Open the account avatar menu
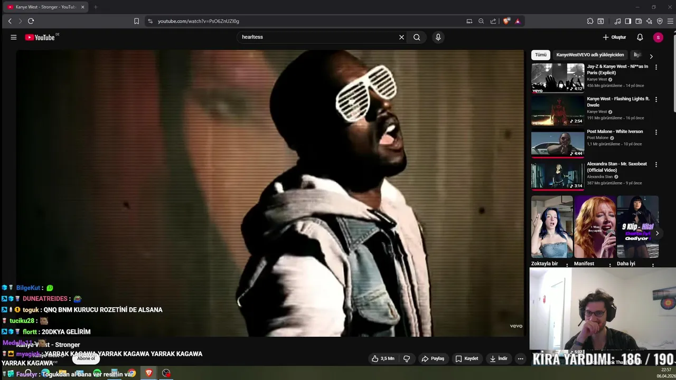The height and width of the screenshot is (380, 676). [658, 37]
